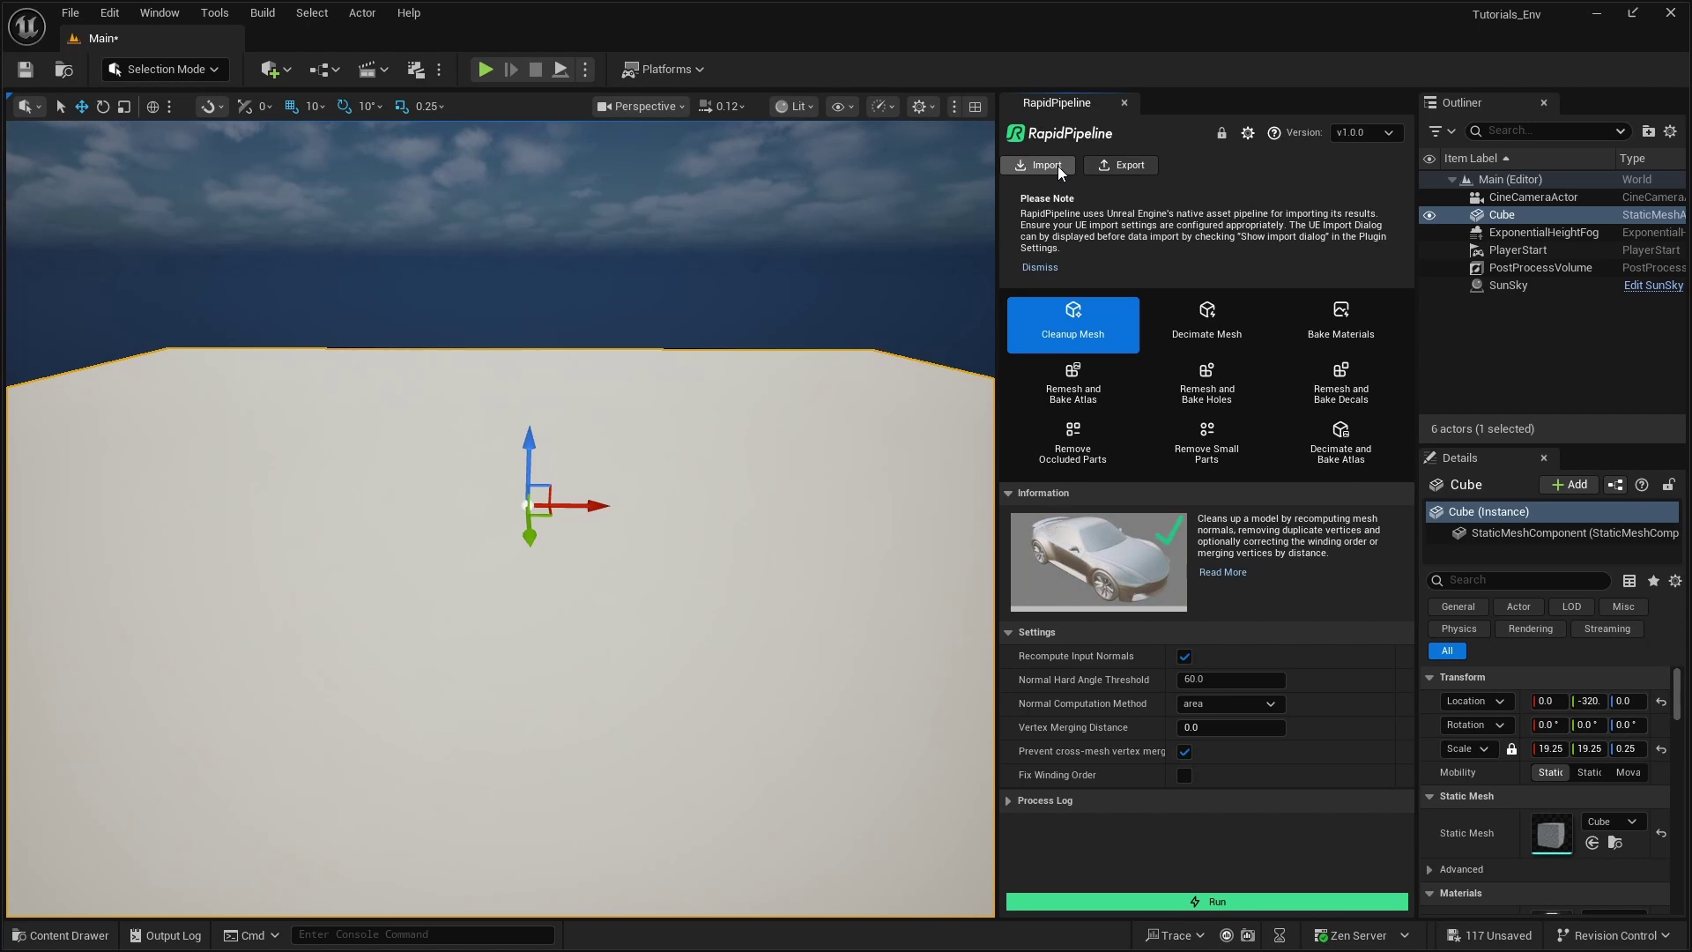Click the Run button

1206,902
